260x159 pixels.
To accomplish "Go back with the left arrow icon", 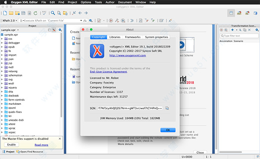I will pos(80,13).
